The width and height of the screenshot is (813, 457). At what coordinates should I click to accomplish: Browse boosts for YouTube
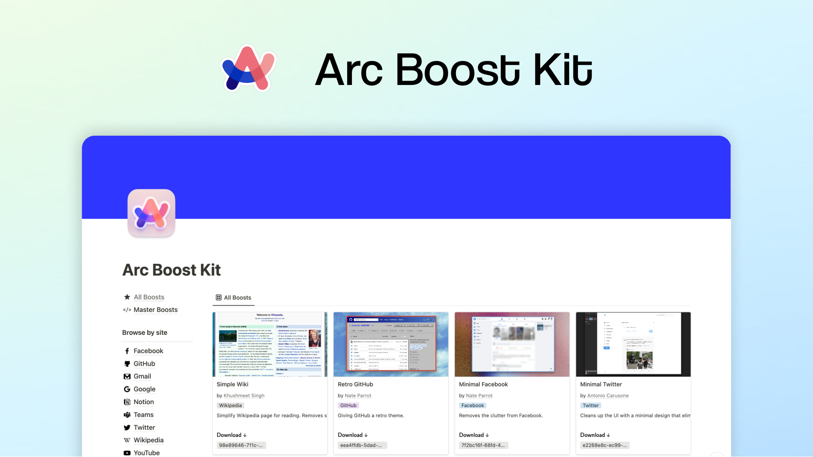[147, 453]
